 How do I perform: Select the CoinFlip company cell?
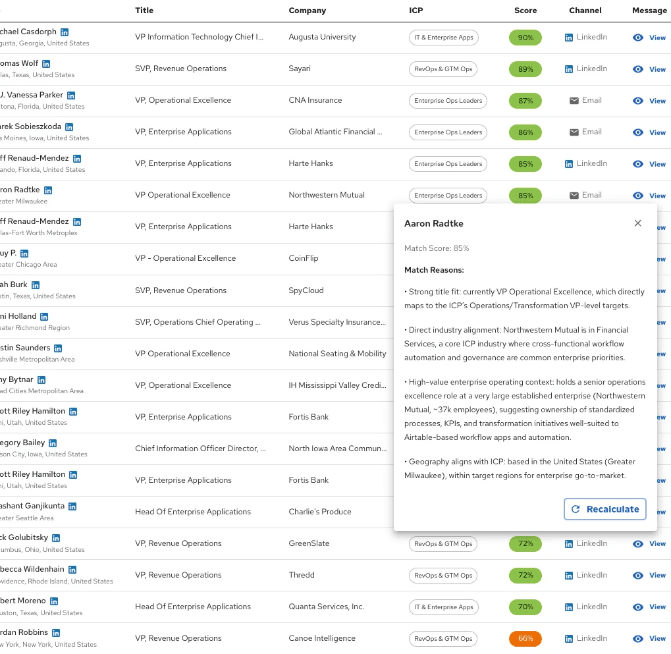coord(304,259)
